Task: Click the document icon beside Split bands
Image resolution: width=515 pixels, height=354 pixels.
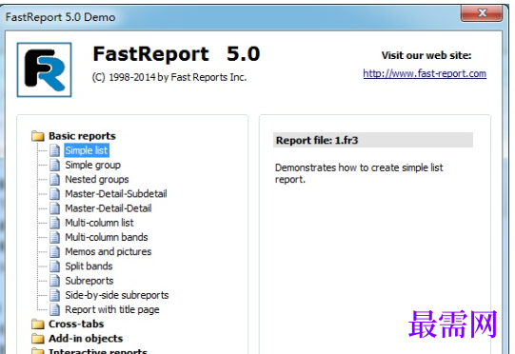Action: (55, 266)
